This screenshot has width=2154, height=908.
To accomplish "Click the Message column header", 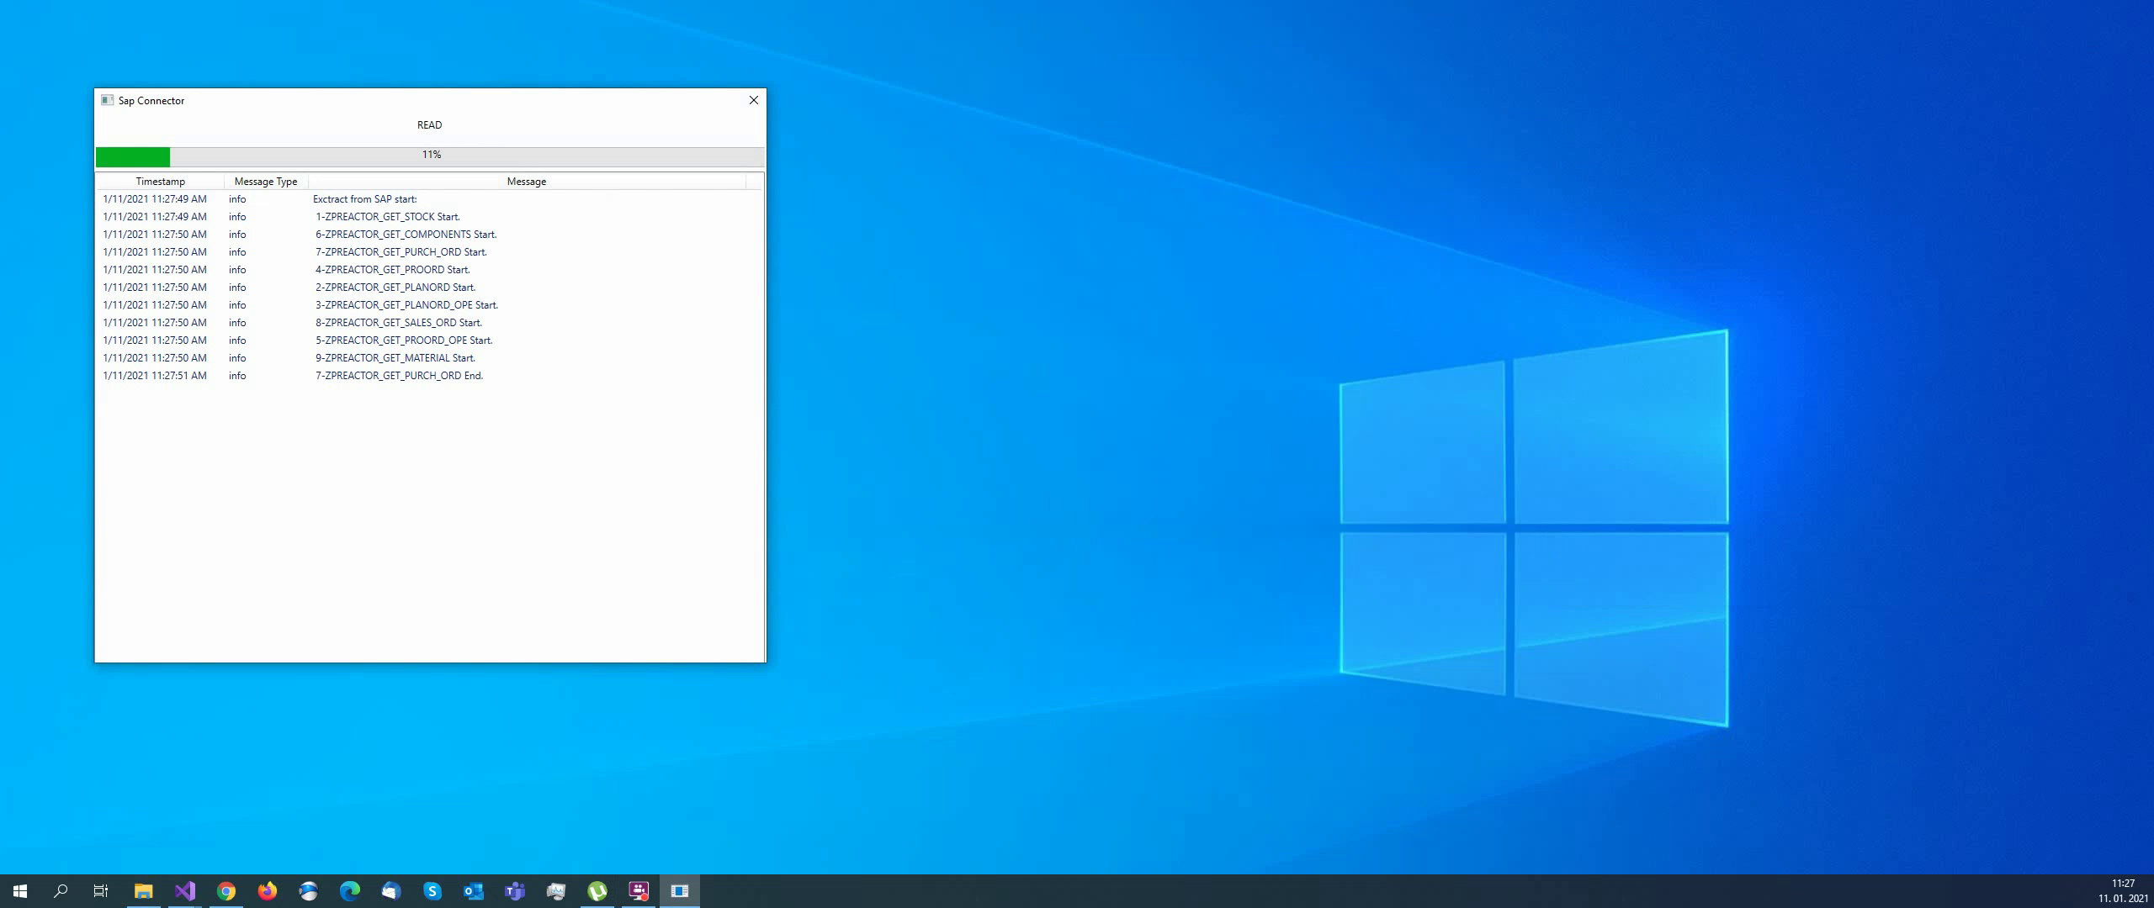I will [527, 182].
